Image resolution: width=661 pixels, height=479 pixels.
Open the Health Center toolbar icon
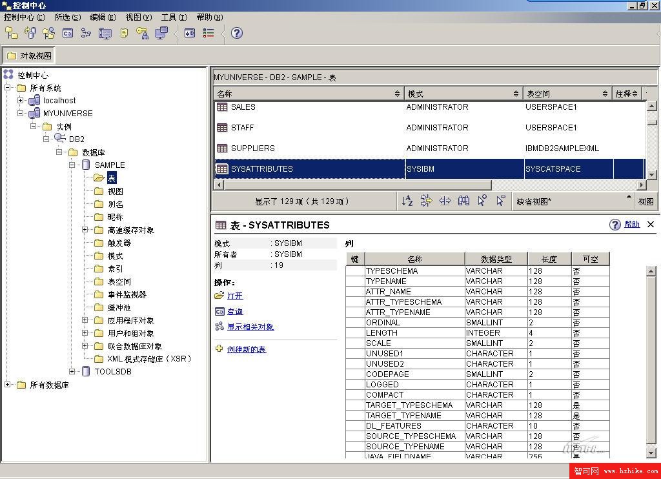105,33
